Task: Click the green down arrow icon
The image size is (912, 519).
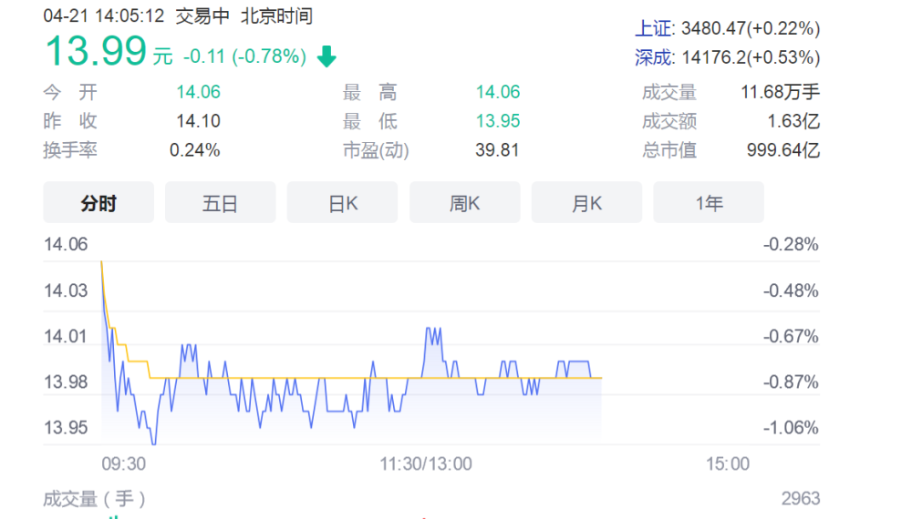Action: [x=326, y=56]
